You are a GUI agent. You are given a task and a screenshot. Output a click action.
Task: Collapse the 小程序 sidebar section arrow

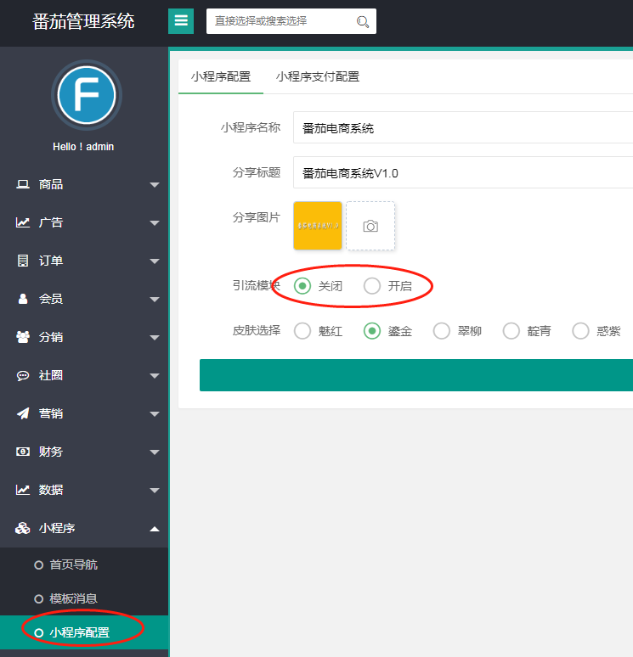[x=154, y=529]
